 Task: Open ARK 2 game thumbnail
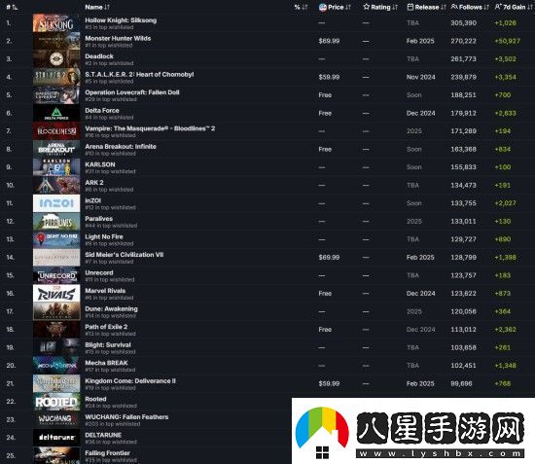pos(56,185)
